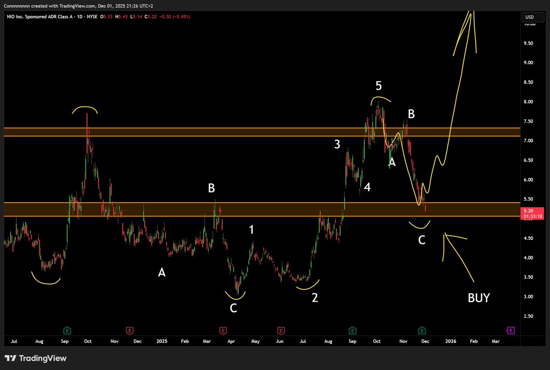This screenshot has height=370, width=550.
Task: Click the red 5.20 current price label
Action: 528,211
